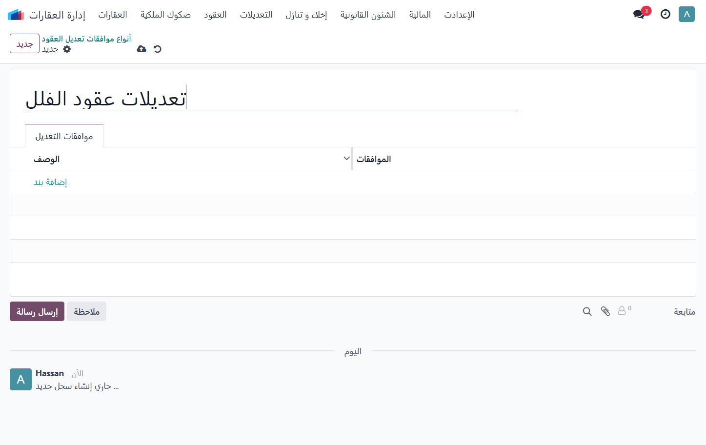Screen dimensions: 706x445
Task: Open الإعدادت menu
Action: 459,15
